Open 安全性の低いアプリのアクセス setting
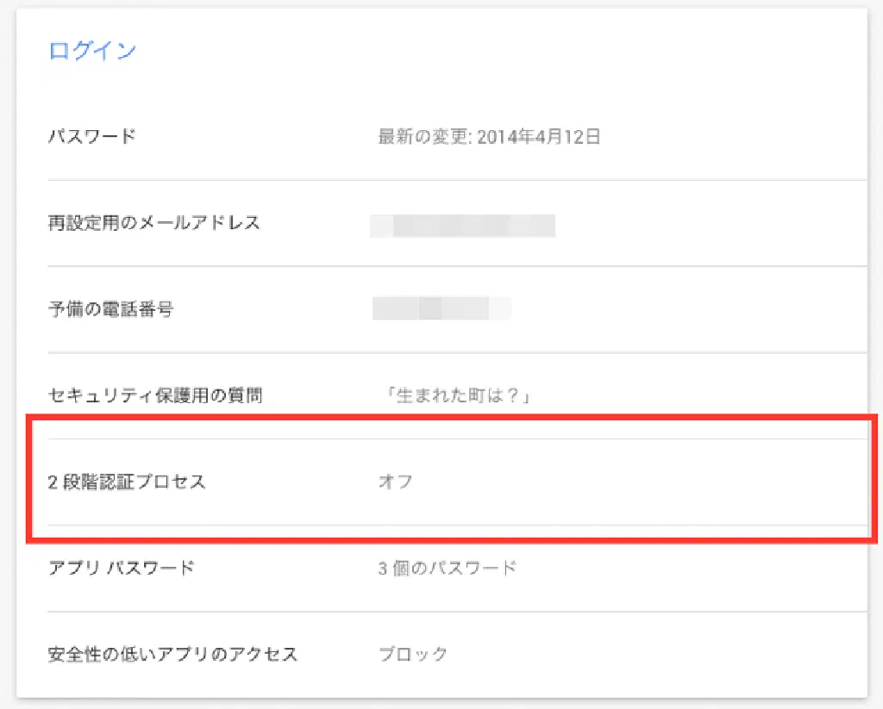Screen dimensions: 883x709 coord(172,654)
